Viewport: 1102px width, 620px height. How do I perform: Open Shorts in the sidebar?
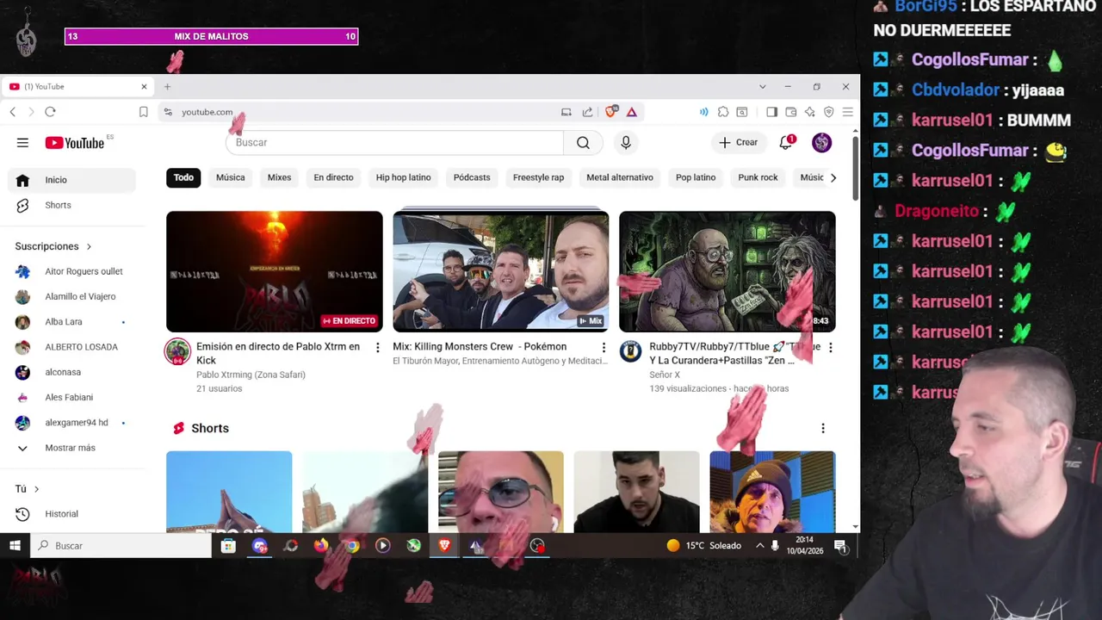(x=72, y=205)
